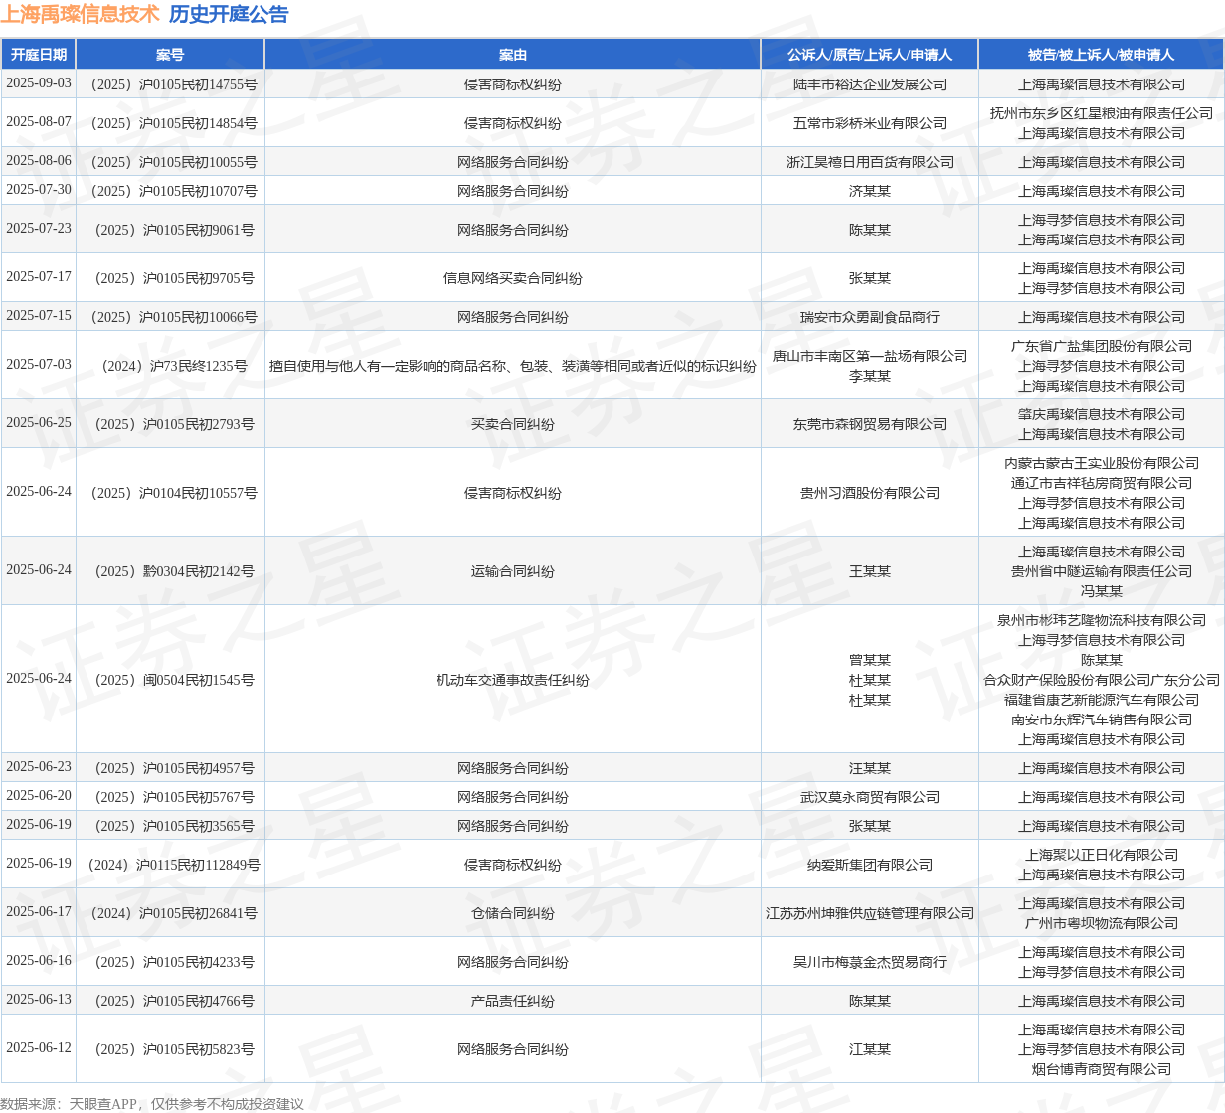1225x1113 pixels.
Task: Click case number (2024)沪0115民初112849号
Action: 170,865
